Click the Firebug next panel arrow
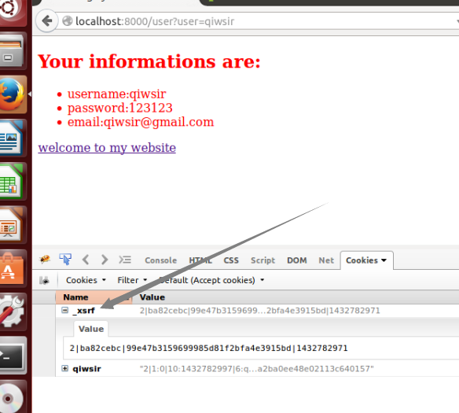This screenshot has width=459, height=413. [x=105, y=260]
